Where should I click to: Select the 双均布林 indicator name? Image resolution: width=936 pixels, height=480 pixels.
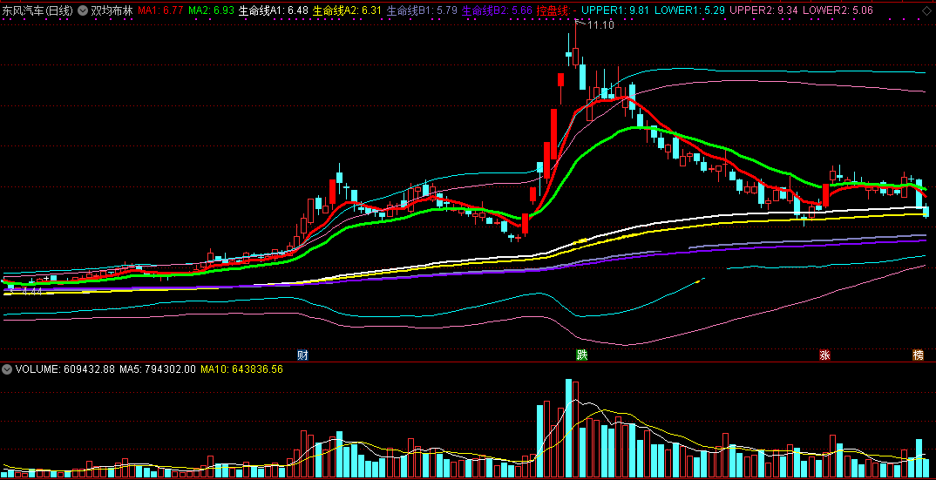click(112, 10)
